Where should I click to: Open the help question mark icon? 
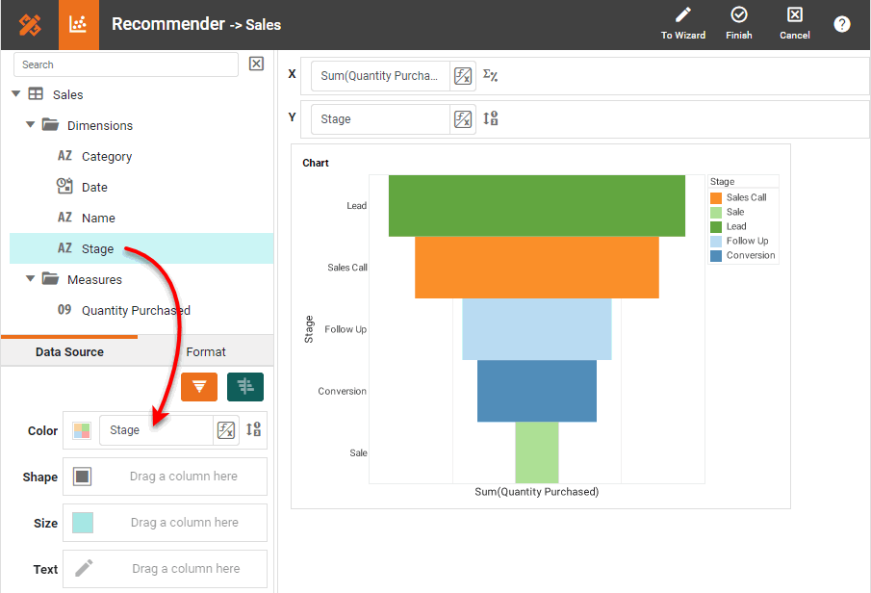click(x=842, y=24)
